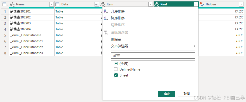
Task: Click the 销售表202203 cell
Action: (x=32, y=23)
